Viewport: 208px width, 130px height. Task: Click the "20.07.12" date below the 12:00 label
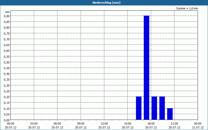click(104, 128)
